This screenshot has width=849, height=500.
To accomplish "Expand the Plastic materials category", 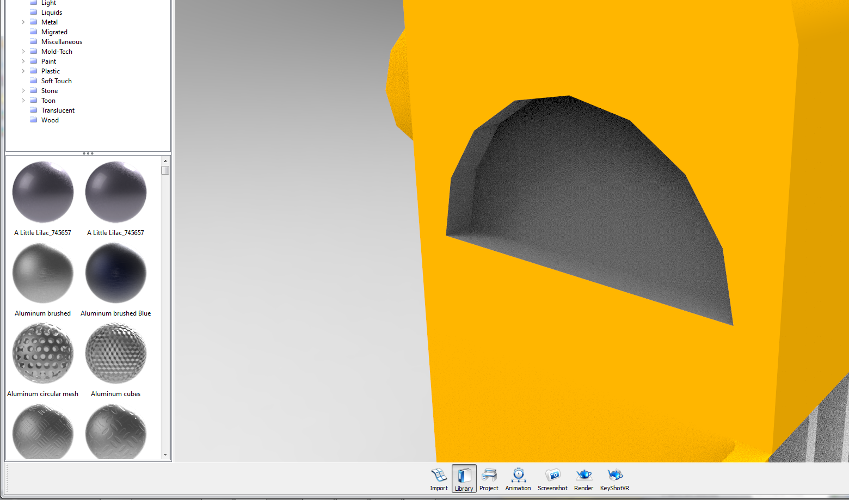I will tap(23, 71).
